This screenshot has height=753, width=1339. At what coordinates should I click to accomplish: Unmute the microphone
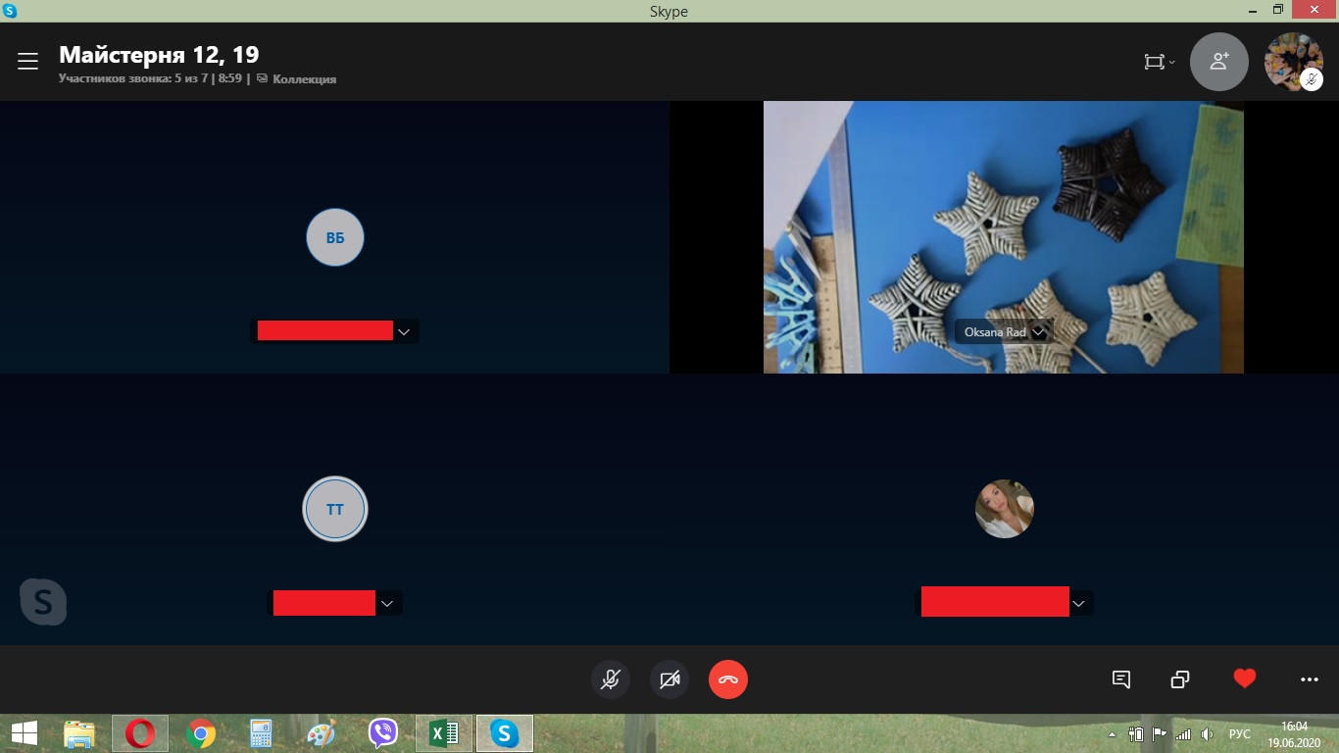coord(611,678)
